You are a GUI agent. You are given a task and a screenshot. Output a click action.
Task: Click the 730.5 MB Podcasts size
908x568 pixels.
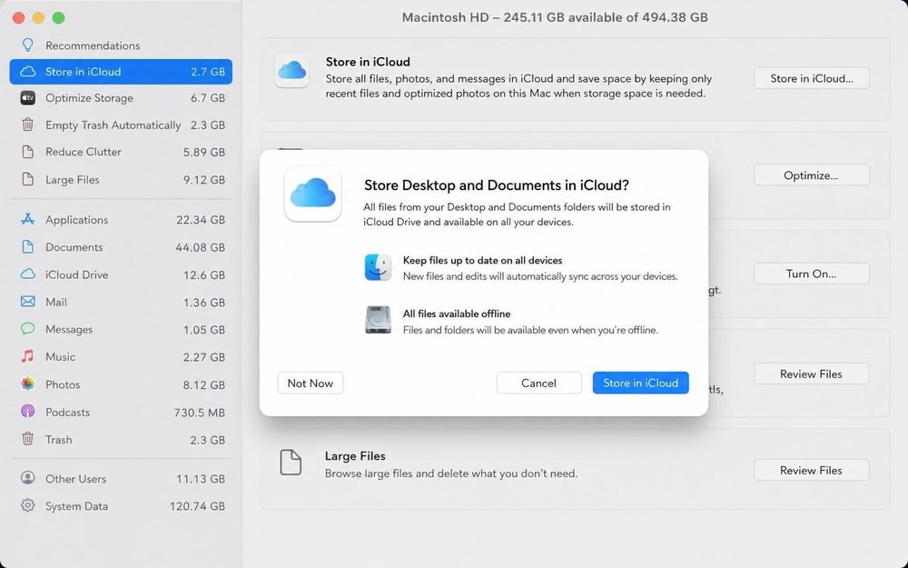point(200,412)
